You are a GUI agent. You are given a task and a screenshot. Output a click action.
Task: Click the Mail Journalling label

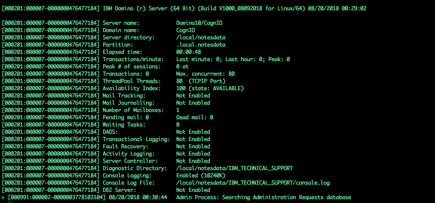[x=128, y=103]
